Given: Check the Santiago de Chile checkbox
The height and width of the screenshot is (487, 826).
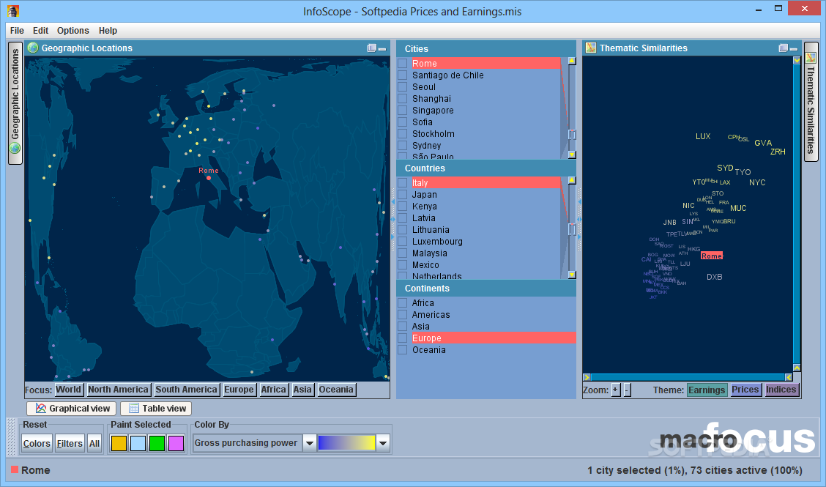Looking at the screenshot, I should 403,75.
